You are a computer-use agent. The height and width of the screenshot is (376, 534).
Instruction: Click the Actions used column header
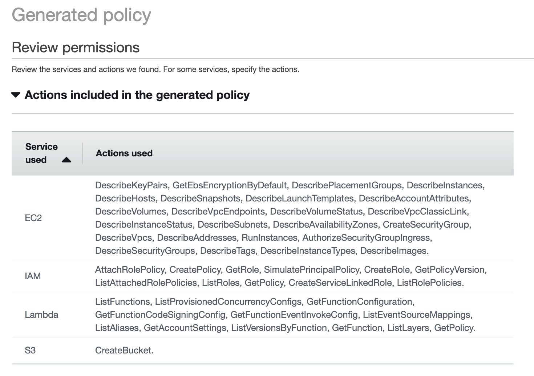point(124,153)
